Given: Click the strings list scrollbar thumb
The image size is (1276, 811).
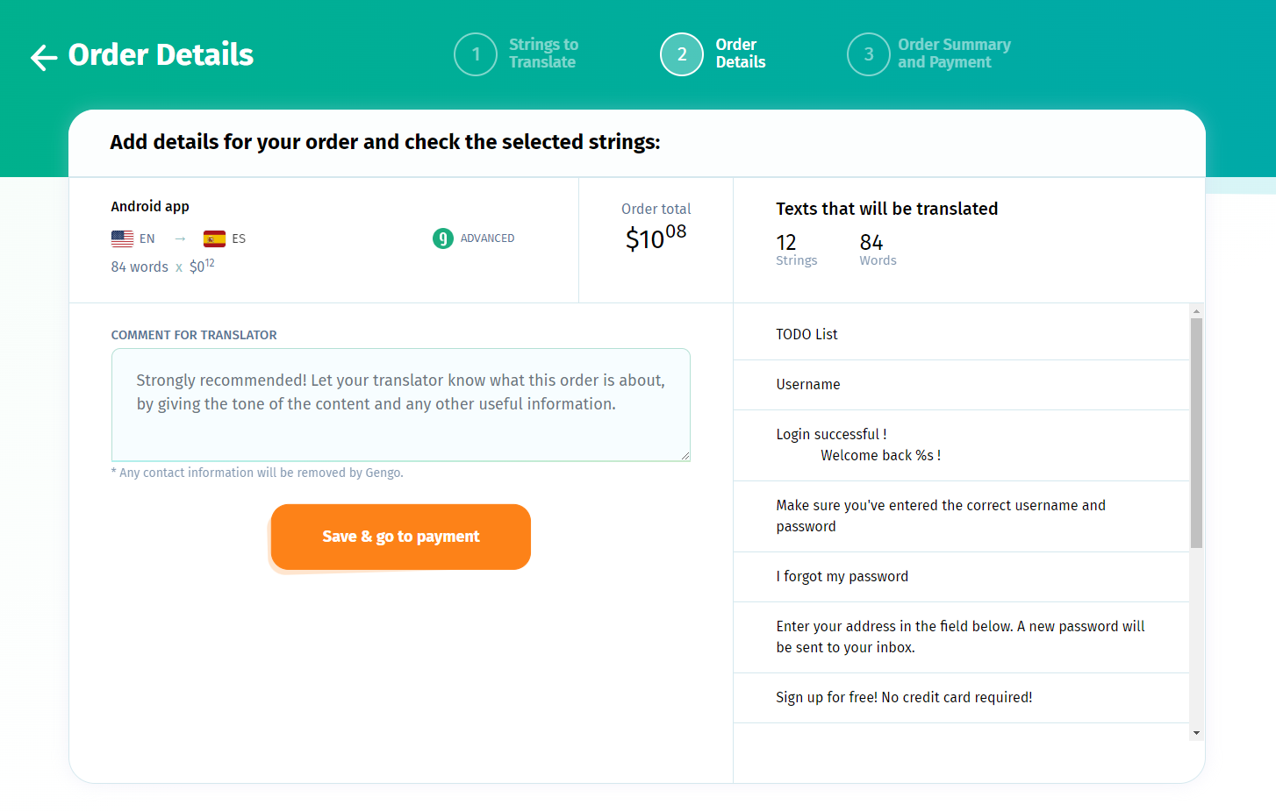Looking at the screenshot, I should click(x=1196, y=432).
